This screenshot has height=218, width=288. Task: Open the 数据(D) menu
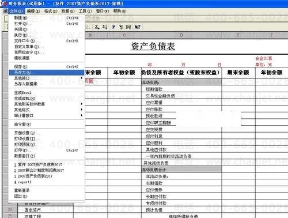click(x=68, y=11)
